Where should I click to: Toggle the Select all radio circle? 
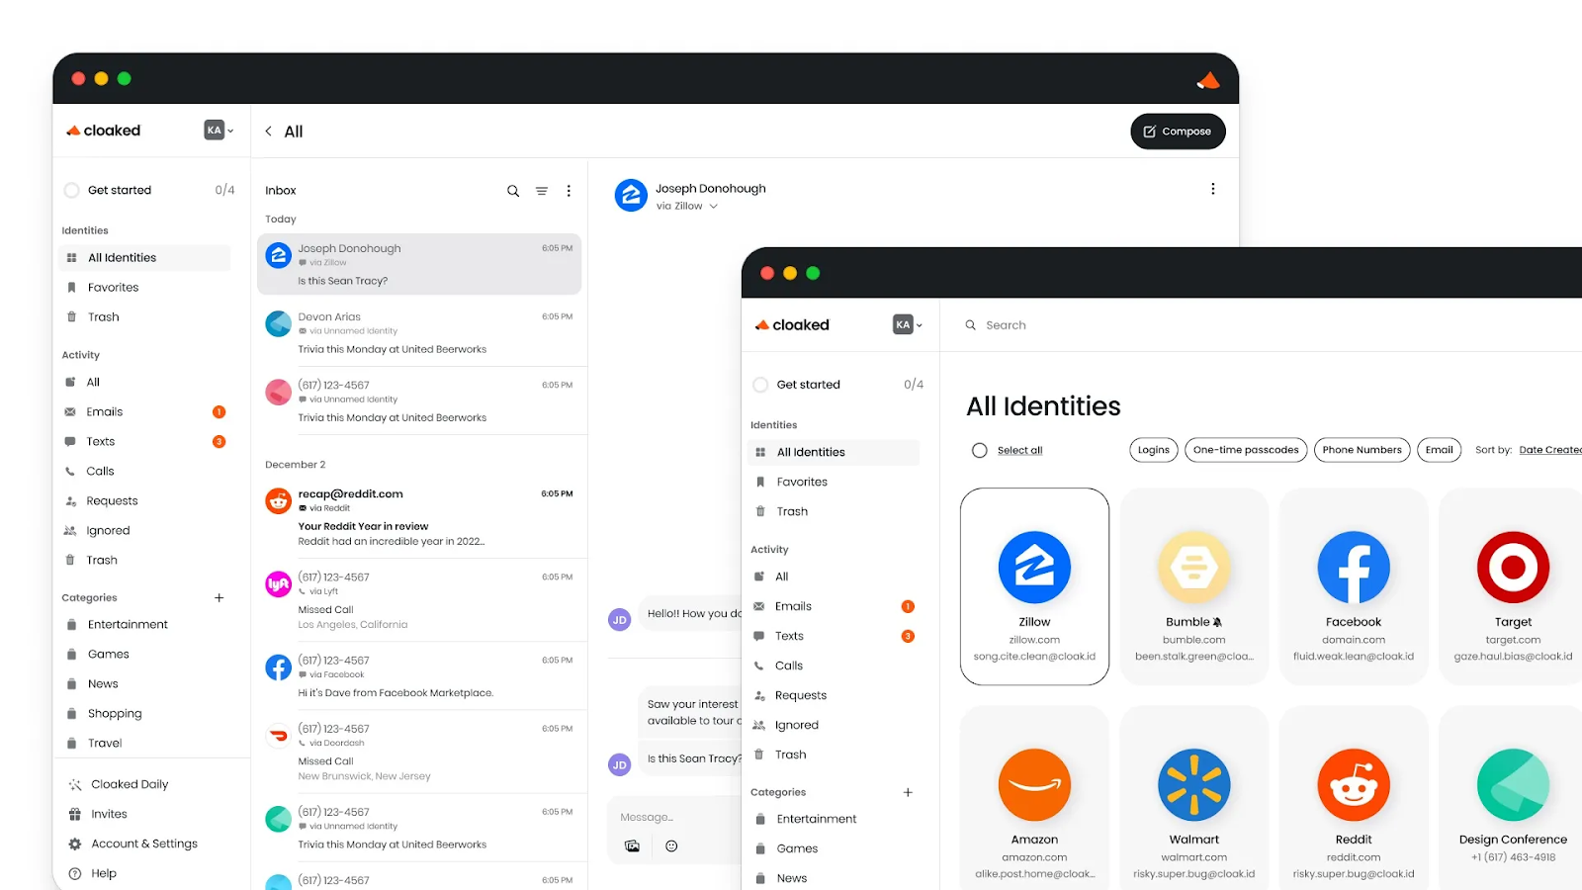980,450
